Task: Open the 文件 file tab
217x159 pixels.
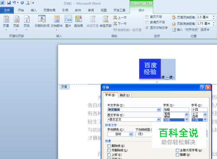Action: point(7,10)
